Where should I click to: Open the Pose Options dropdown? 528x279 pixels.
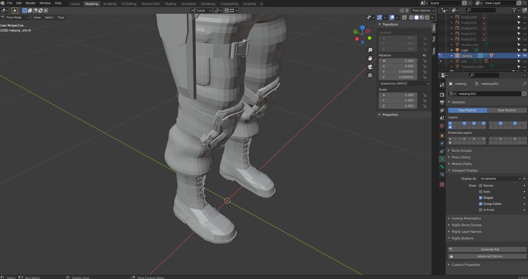pyautogui.click(x=423, y=11)
